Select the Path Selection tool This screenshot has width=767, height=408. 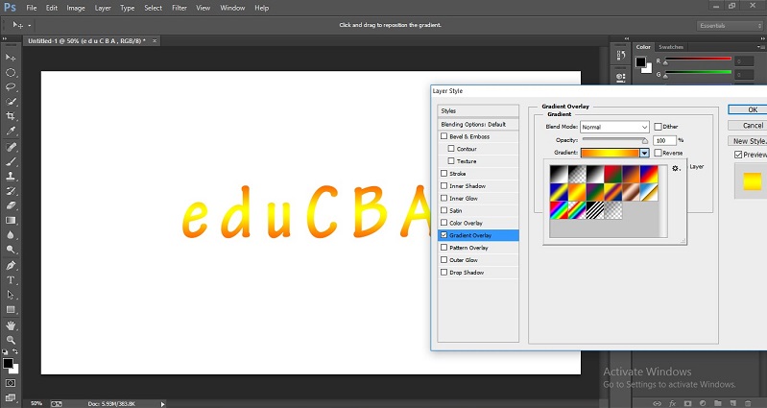point(11,295)
